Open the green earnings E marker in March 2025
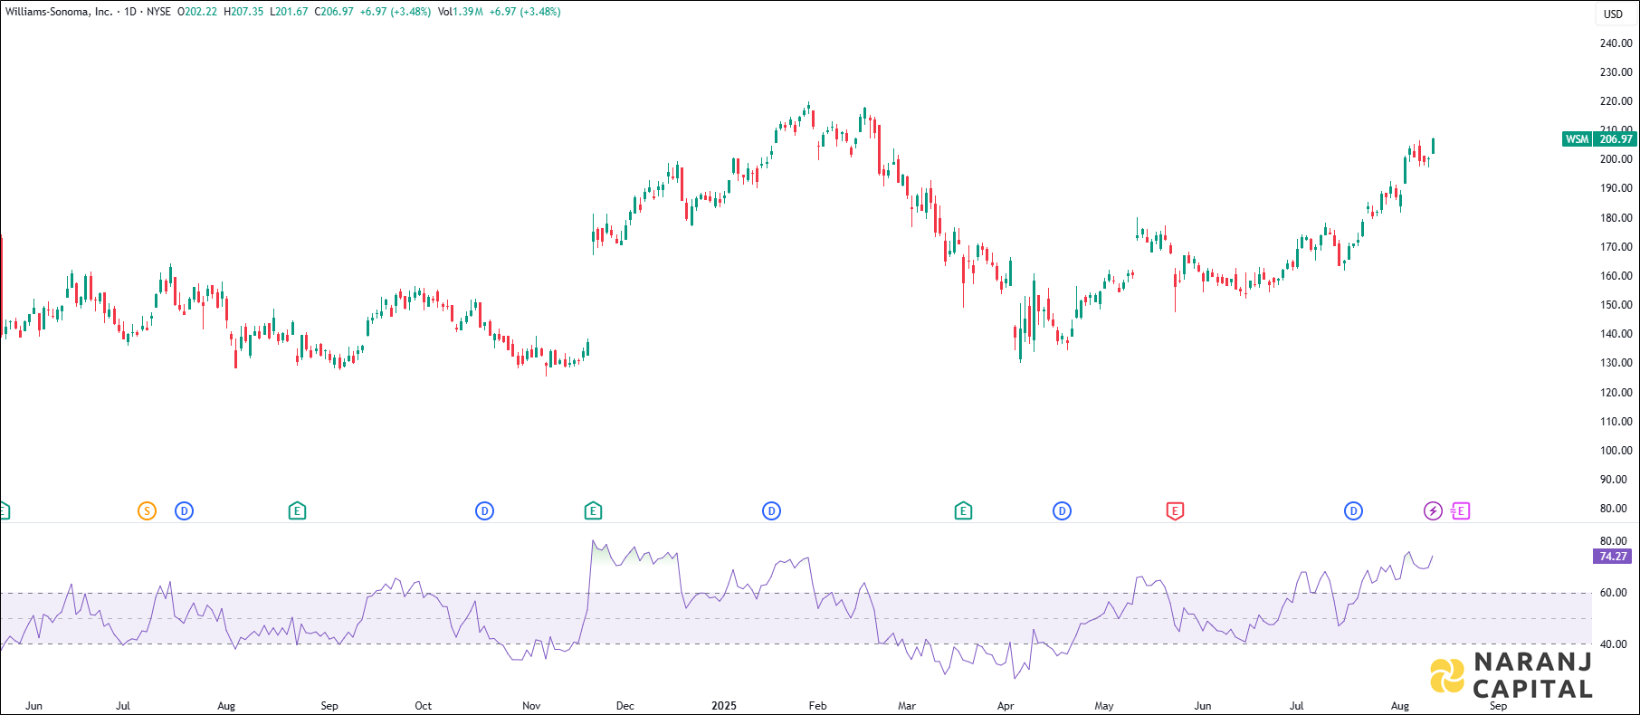The height and width of the screenshot is (715, 1640). (x=963, y=511)
